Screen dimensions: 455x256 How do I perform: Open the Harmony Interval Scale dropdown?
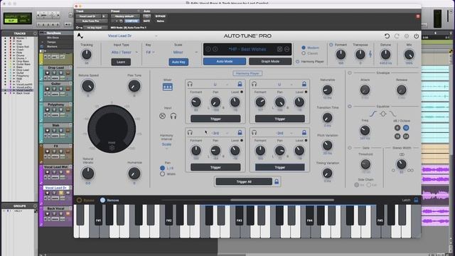[166, 145]
